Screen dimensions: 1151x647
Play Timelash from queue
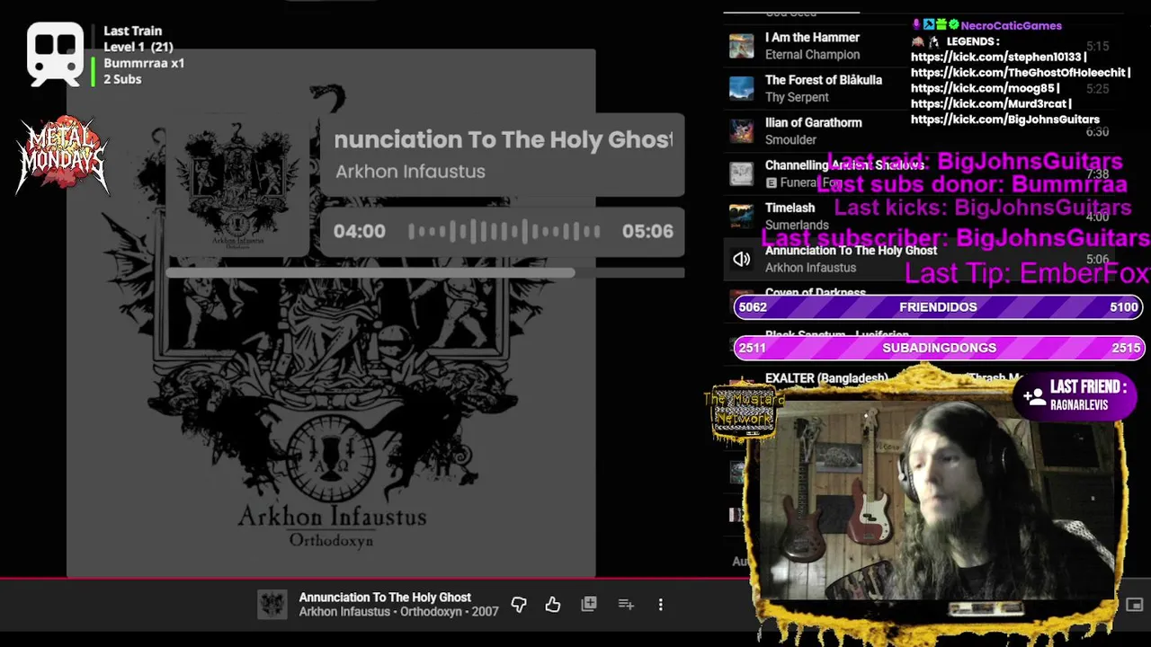[x=790, y=208]
